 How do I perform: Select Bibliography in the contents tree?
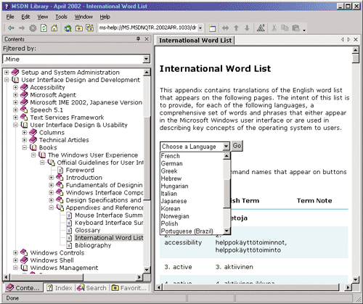click(x=93, y=245)
